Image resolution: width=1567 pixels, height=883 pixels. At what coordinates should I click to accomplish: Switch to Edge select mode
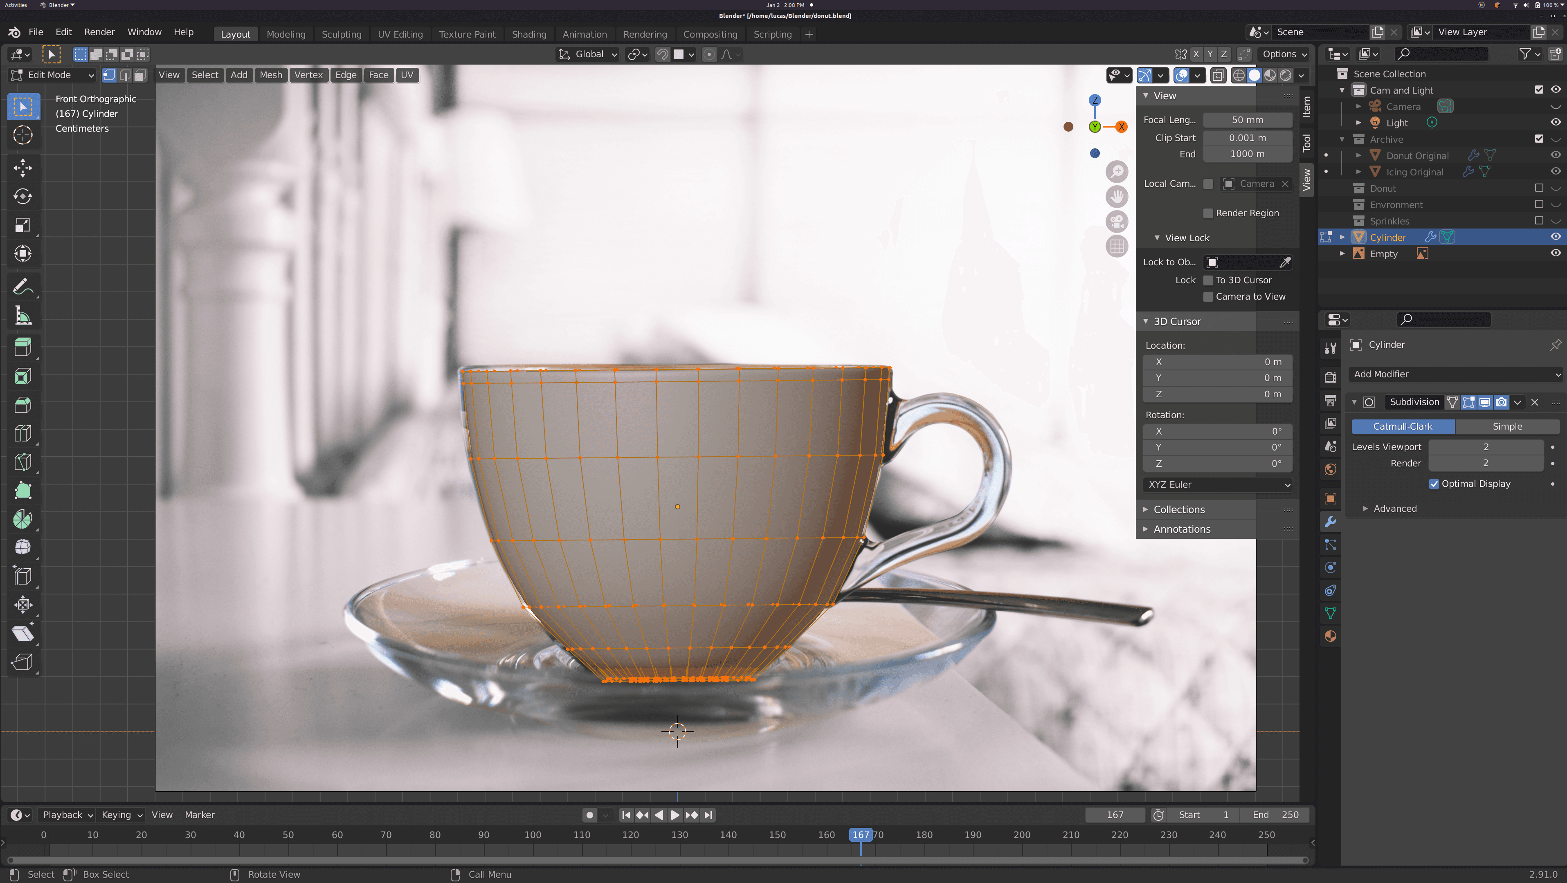coord(125,75)
